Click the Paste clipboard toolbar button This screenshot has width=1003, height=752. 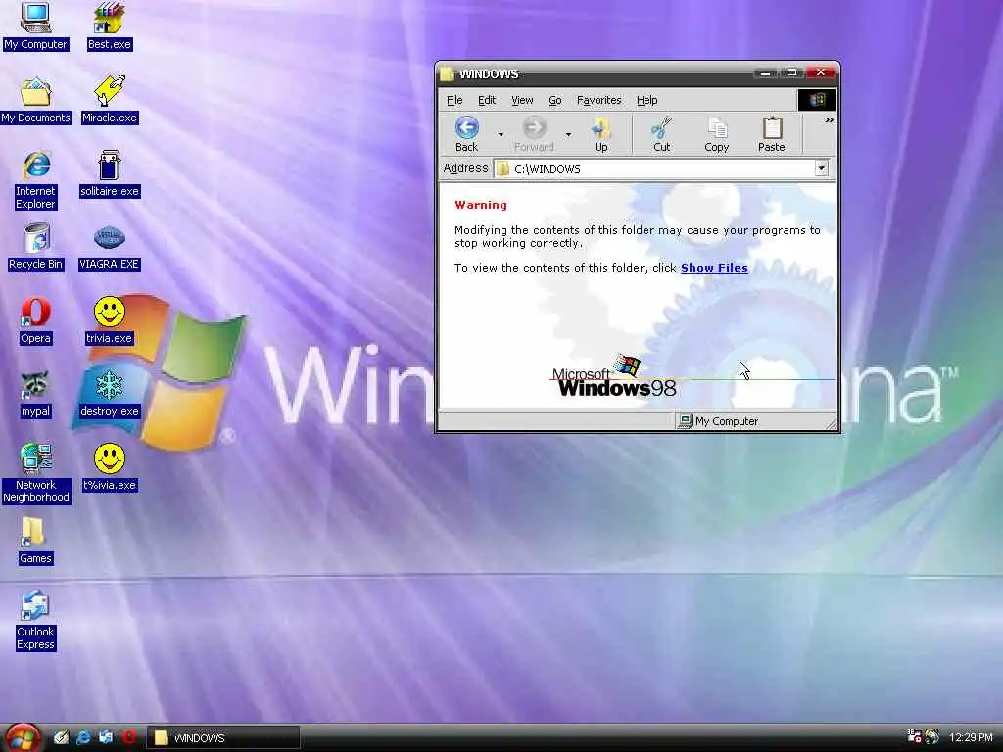click(772, 134)
